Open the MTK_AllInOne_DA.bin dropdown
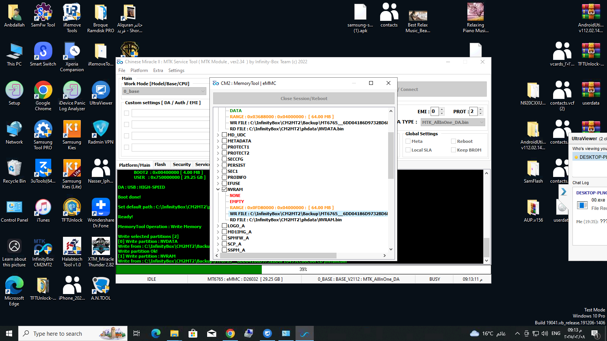Image resolution: width=607 pixels, height=341 pixels. coord(453,122)
